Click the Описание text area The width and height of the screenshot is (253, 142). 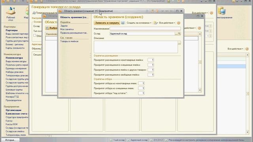(x=136, y=47)
